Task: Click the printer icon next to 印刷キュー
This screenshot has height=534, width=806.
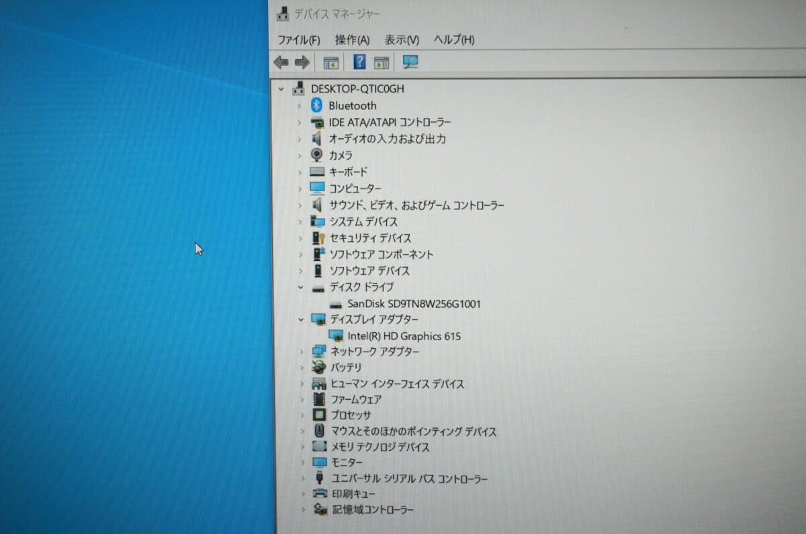Action: [320, 494]
